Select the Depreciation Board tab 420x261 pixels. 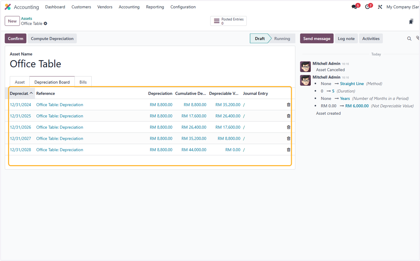(52, 82)
